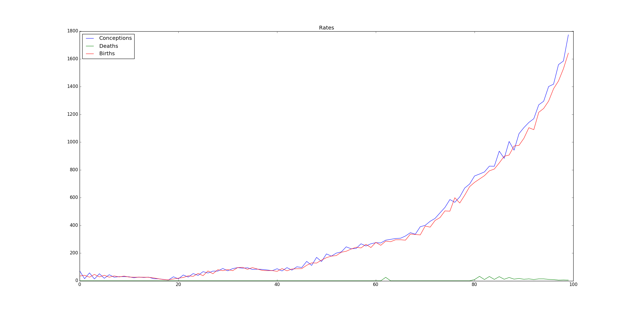Click y-axis tick label 800

[74, 170]
